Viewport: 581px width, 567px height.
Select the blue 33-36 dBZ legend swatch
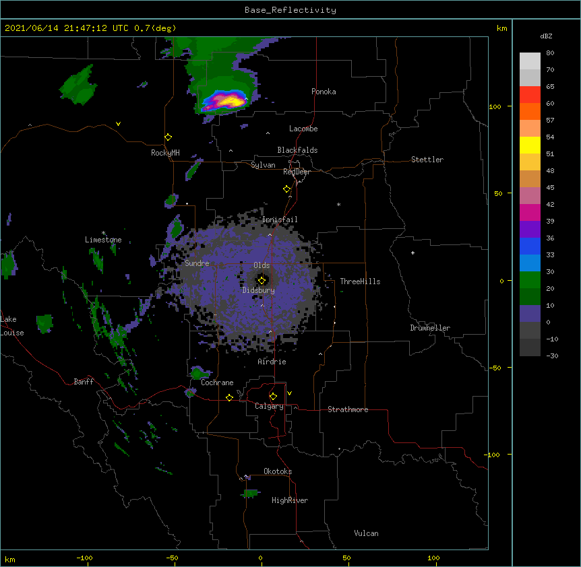[530, 246]
